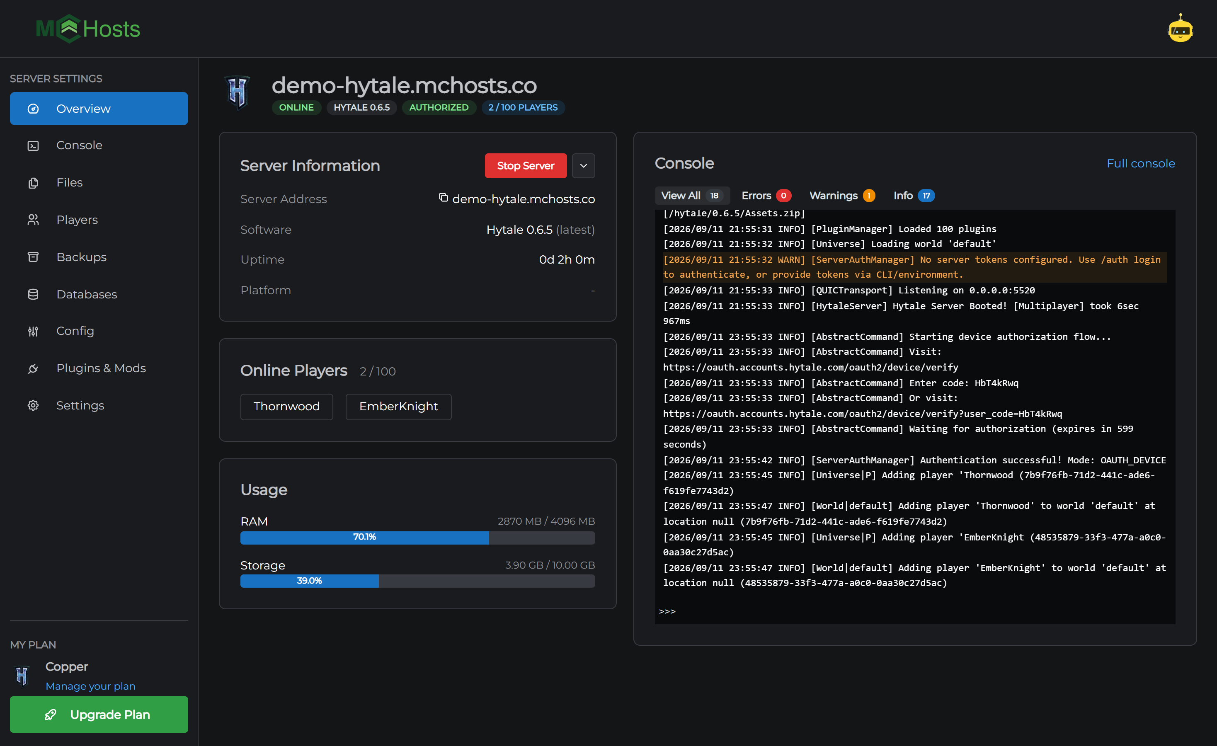Click the Backups archive icon
The height and width of the screenshot is (746, 1217).
click(x=33, y=257)
